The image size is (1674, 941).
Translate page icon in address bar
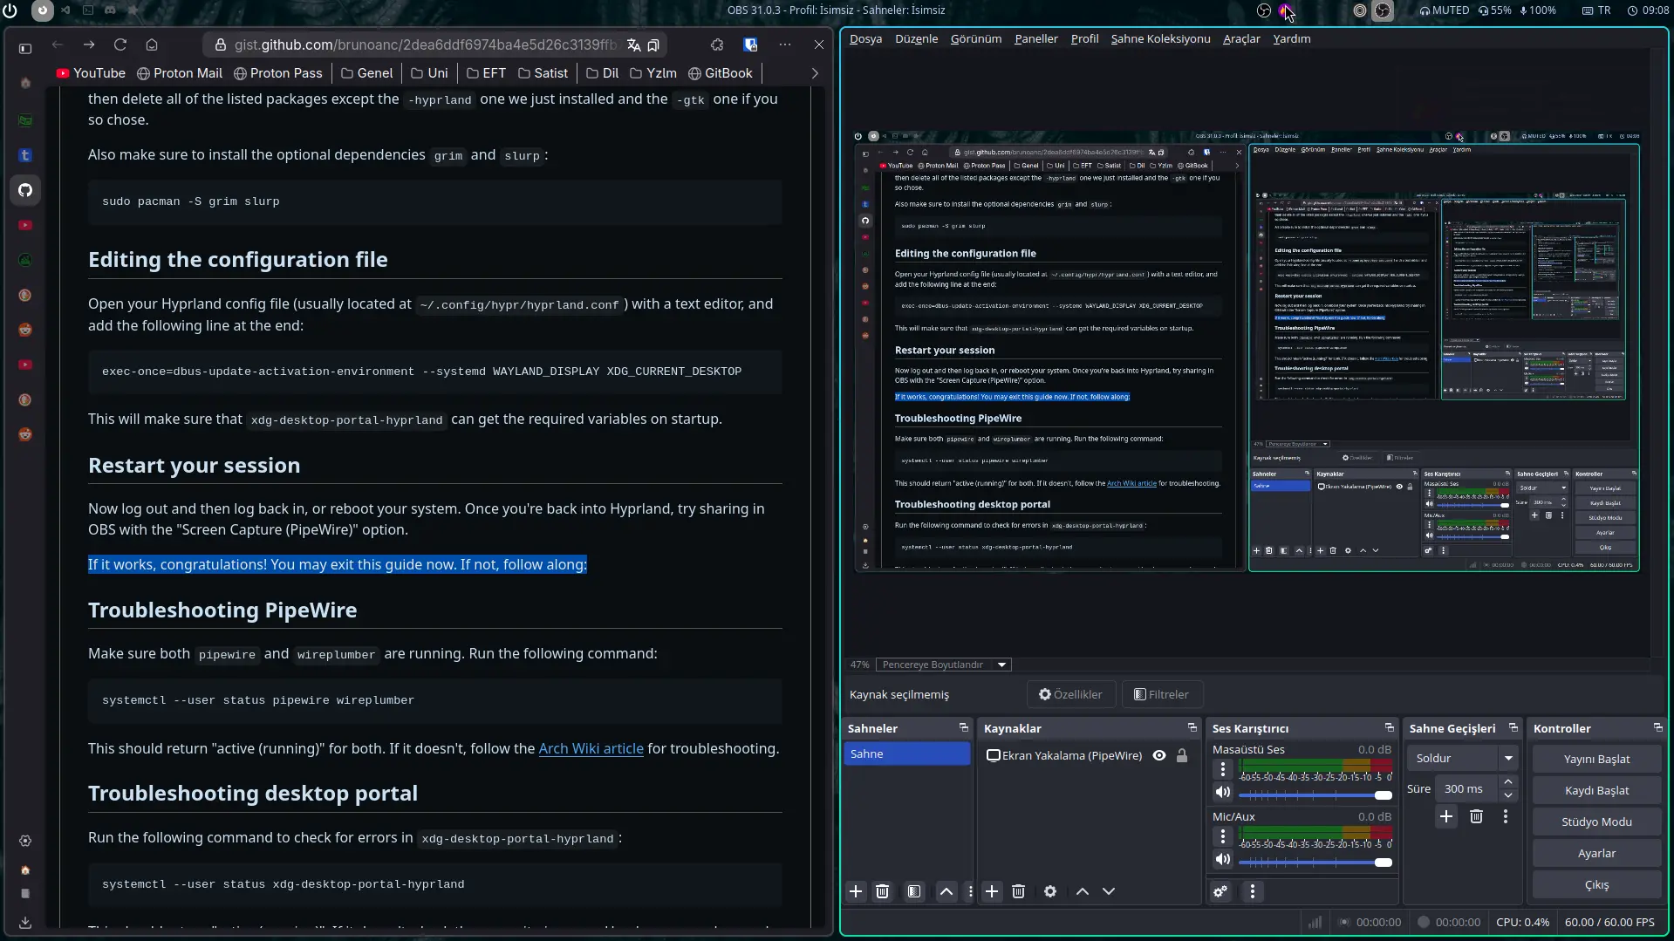point(633,44)
